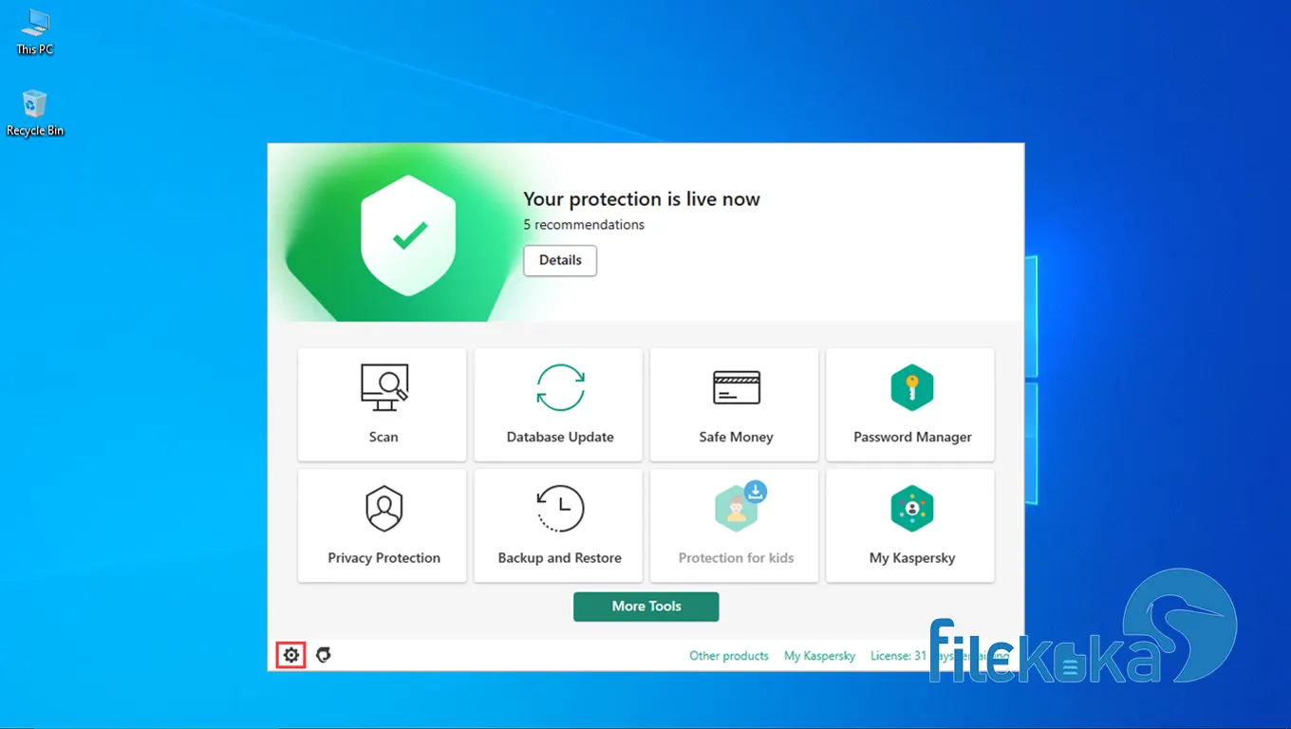Click the 5 recommendations text
The width and height of the screenshot is (1291, 729).
[x=584, y=225]
